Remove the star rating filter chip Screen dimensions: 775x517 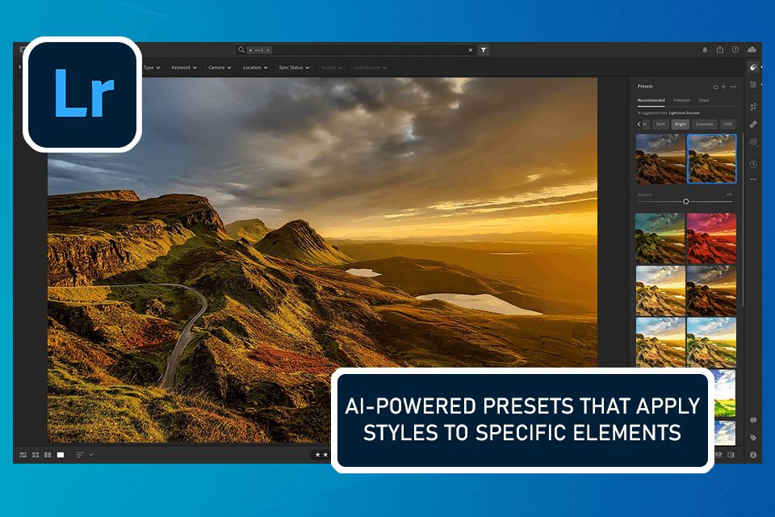pos(268,50)
